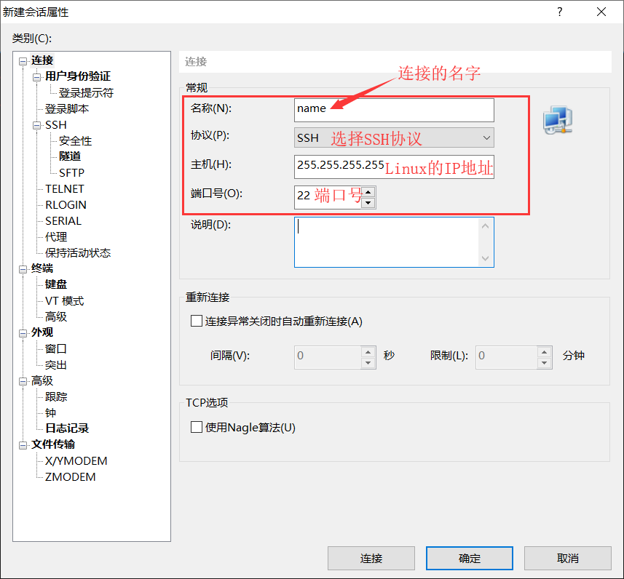Focus the 主机 IP address field
This screenshot has width=624, height=579.
[394, 167]
